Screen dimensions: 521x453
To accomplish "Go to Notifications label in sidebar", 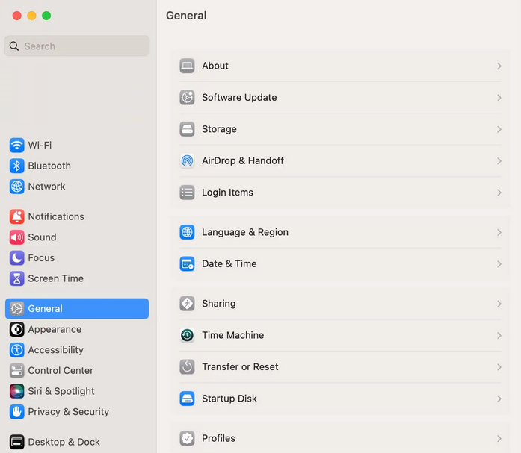I will (56, 216).
